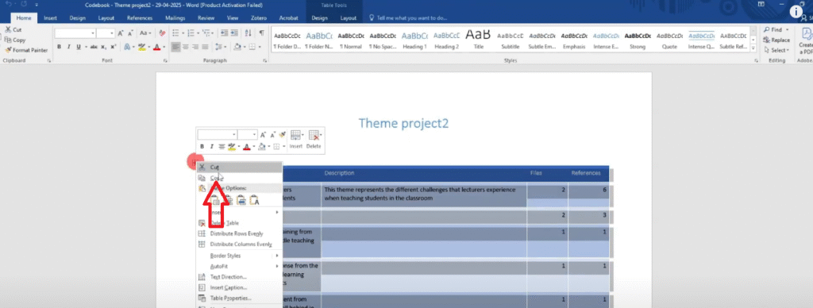Viewport: 813px width, 308px height.
Task: Open the Zotero ribbon tab
Action: pos(258,18)
